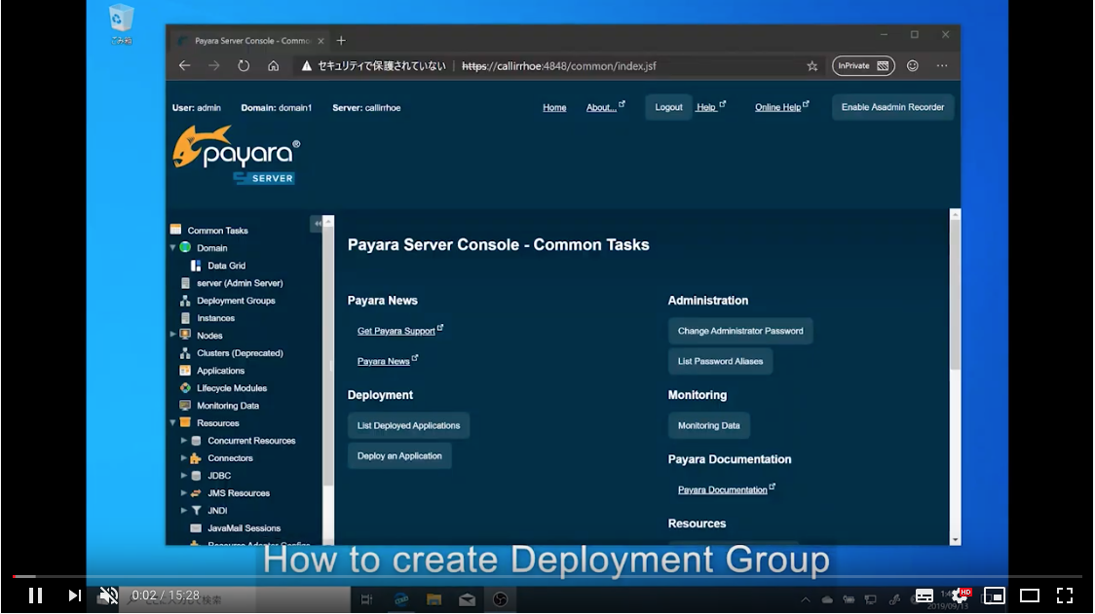Click the Connectors puzzle icon
Image resolution: width=1095 pixels, height=614 pixels.
(196, 458)
